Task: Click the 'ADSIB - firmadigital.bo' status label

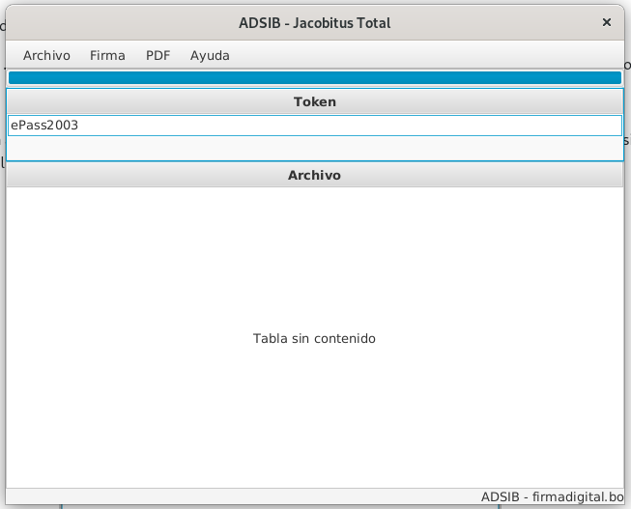Action: coord(553,496)
